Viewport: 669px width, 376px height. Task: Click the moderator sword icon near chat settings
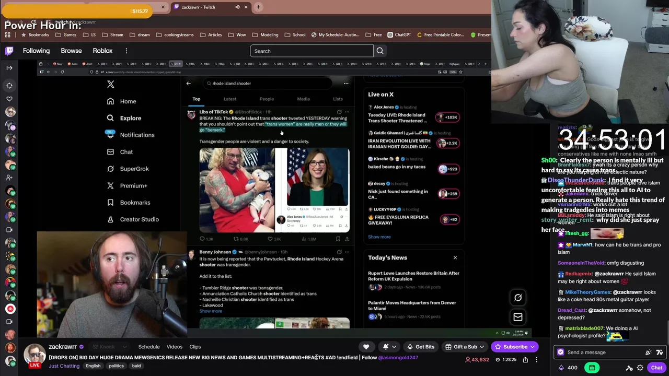629,368
